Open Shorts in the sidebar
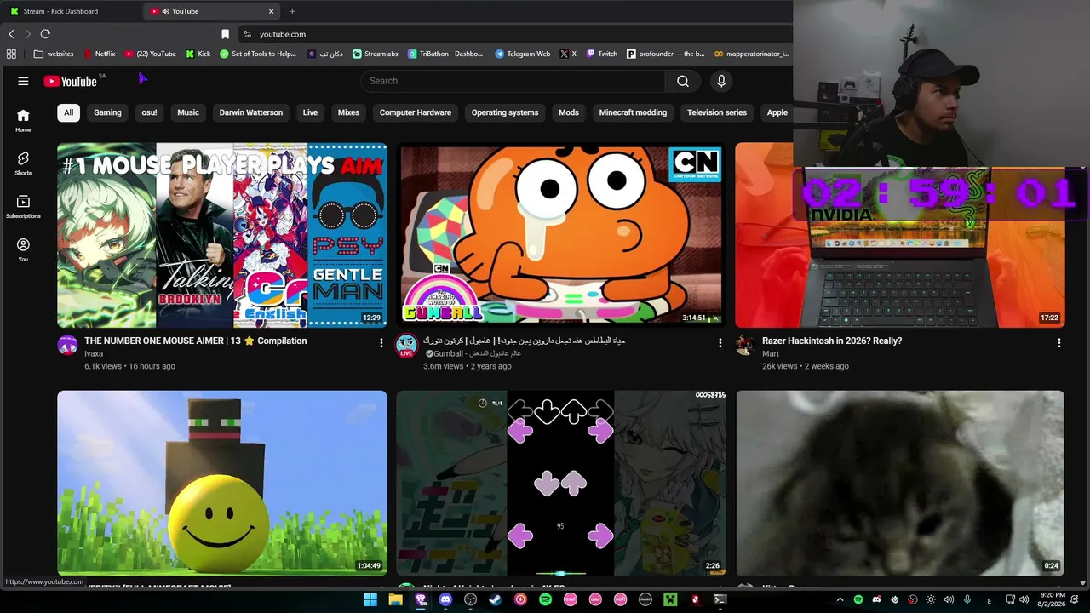 coord(23,163)
